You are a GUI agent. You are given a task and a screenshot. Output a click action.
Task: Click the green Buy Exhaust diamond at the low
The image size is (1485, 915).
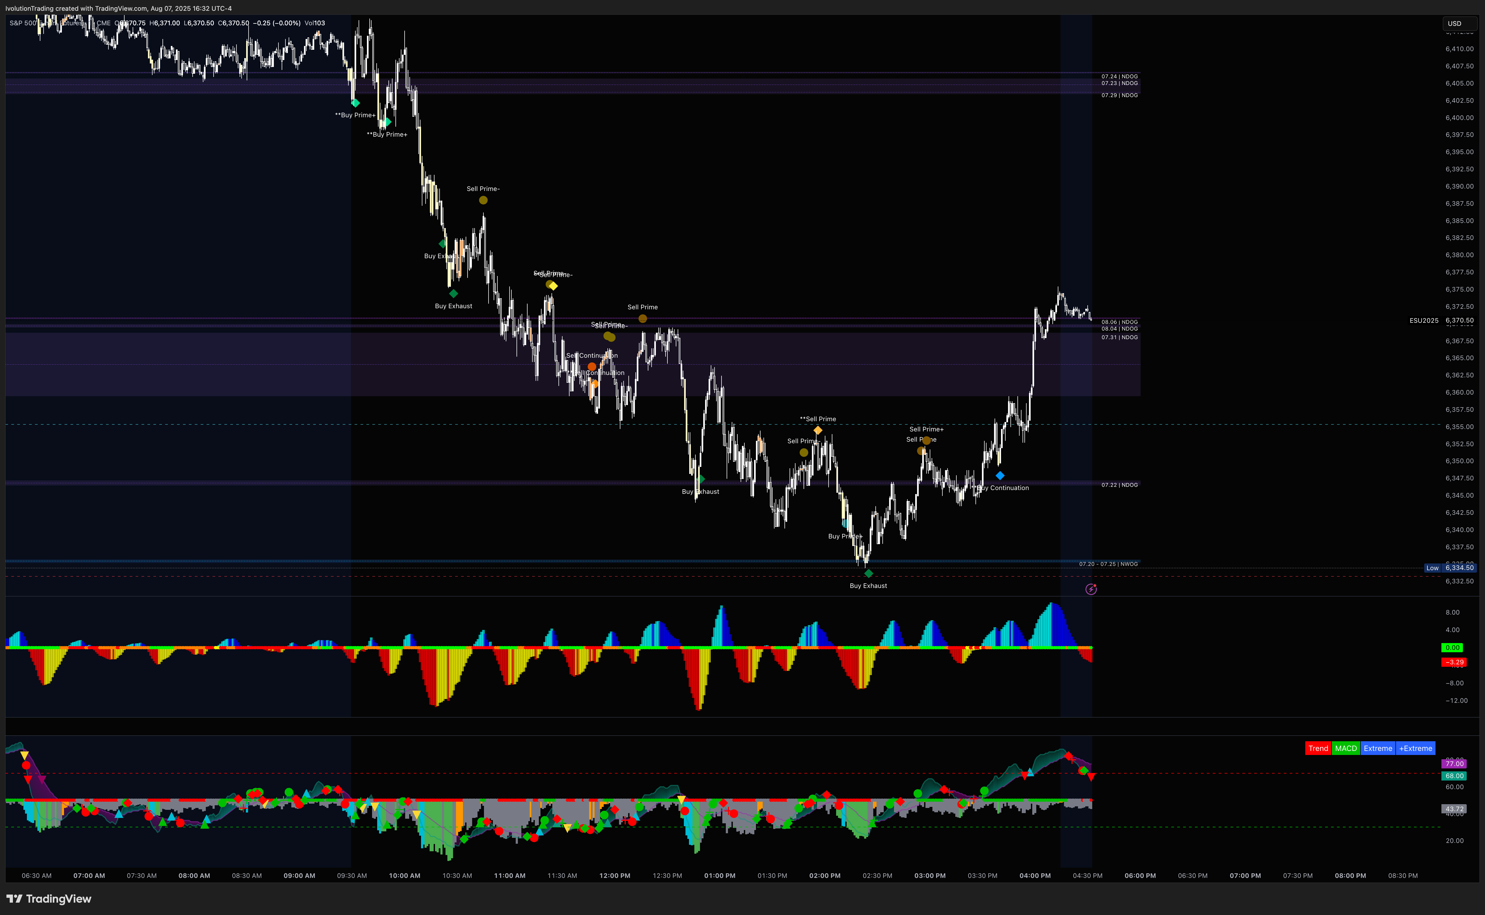(x=868, y=573)
